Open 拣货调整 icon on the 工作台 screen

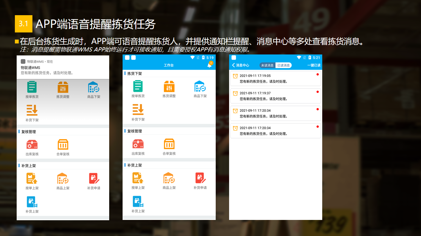point(169,86)
